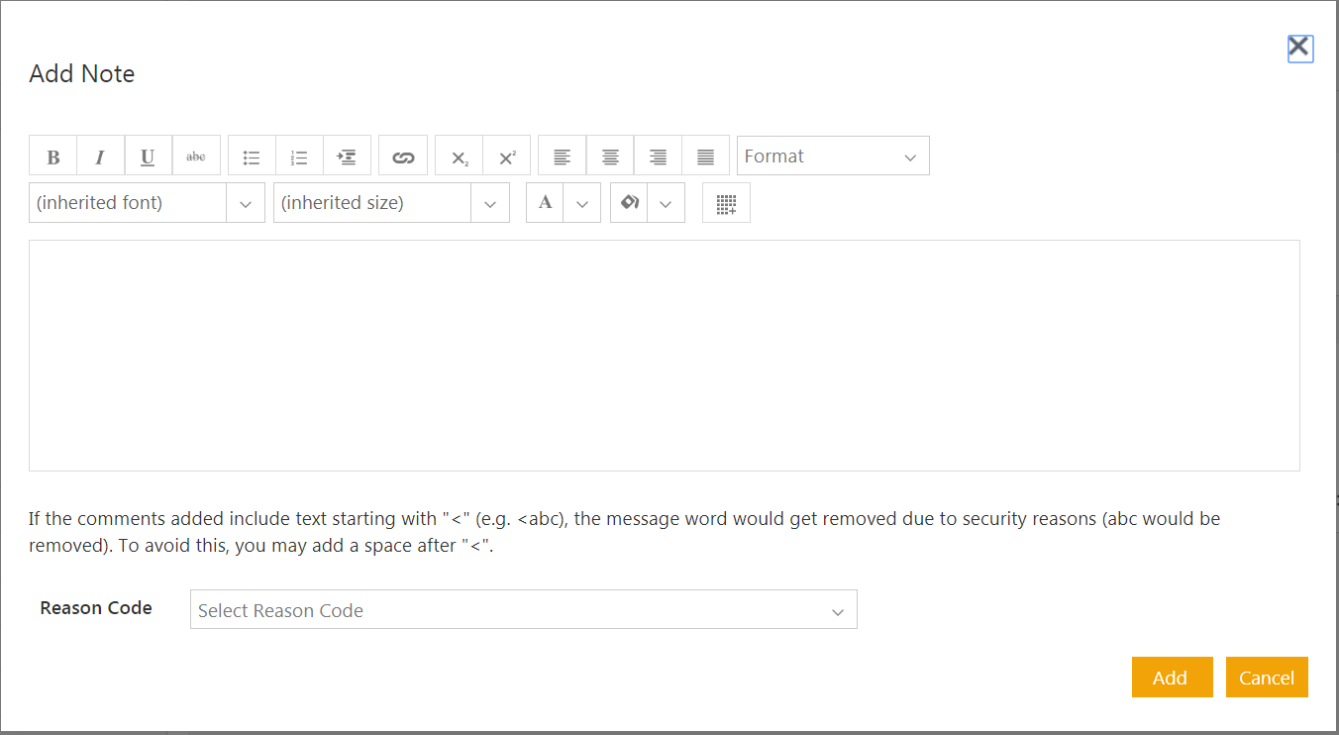Viewport: 1339px width, 735px height.
Task: Insert an unordered bullet list
Action: click(252, 157)
